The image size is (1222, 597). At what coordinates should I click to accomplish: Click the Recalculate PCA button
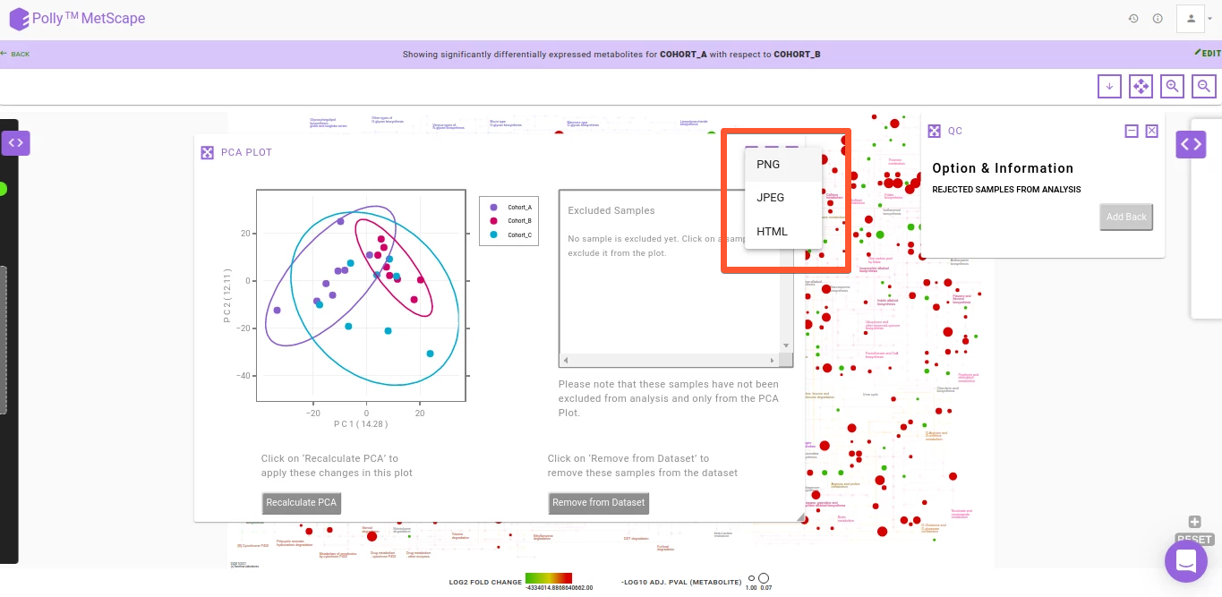point(302,503)
